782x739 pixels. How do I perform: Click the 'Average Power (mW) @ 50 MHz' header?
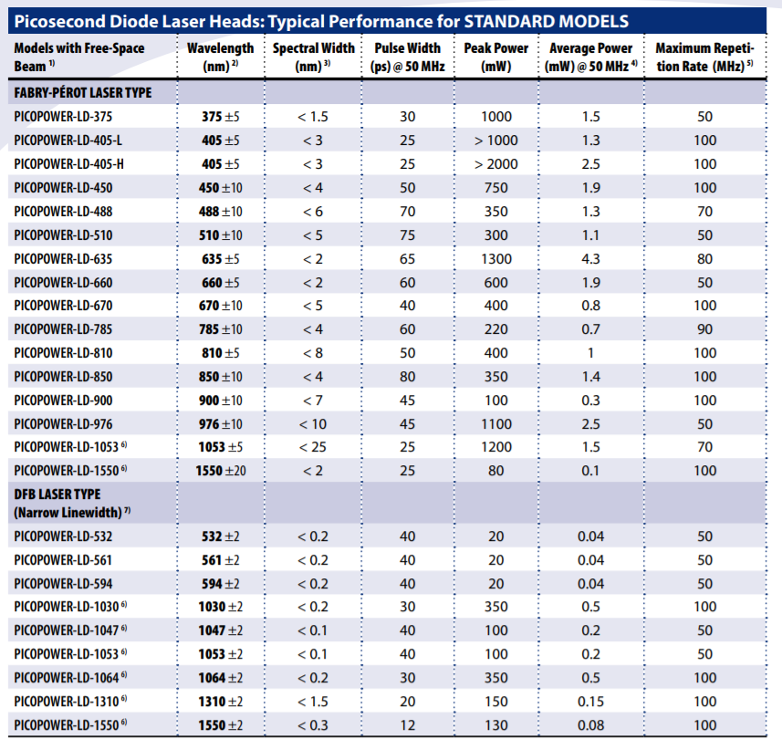coord(591,57)
